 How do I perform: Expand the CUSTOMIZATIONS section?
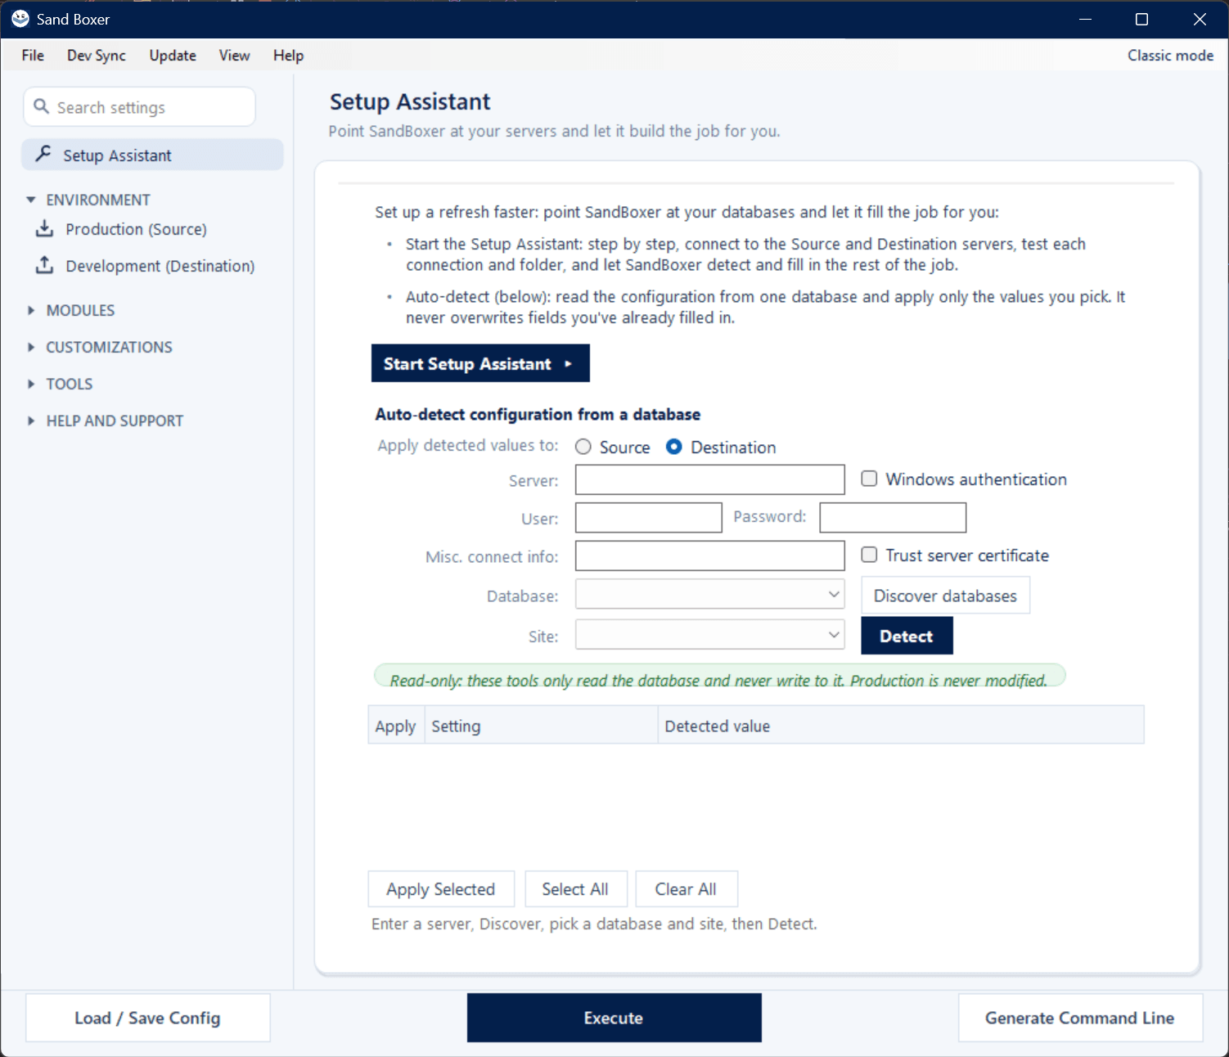pos(31,347)
